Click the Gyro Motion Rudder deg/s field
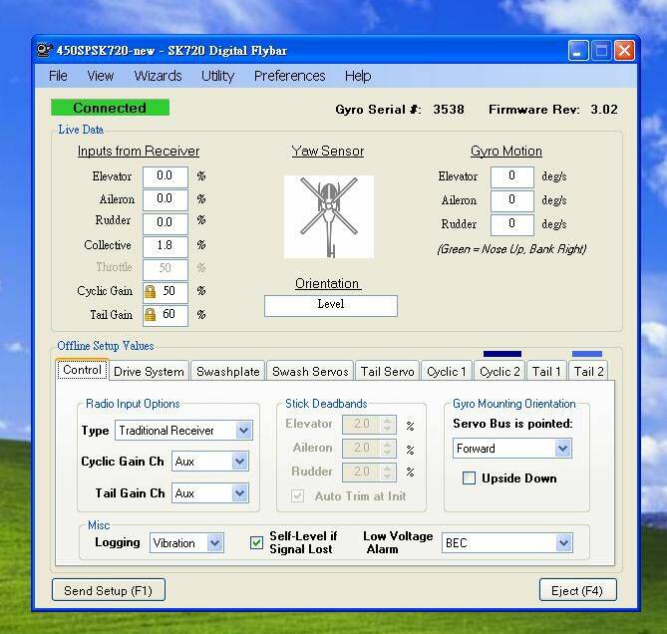 [512, 224]
